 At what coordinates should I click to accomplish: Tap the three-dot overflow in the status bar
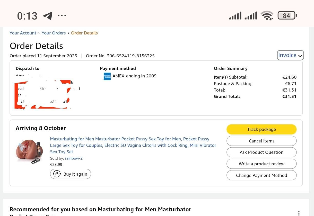point(62,16)
